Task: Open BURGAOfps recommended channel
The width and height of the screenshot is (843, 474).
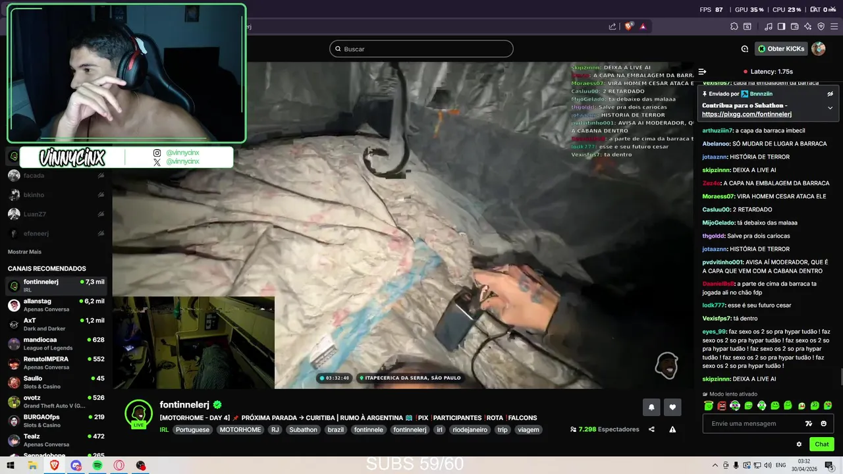Action: (56, 421)
